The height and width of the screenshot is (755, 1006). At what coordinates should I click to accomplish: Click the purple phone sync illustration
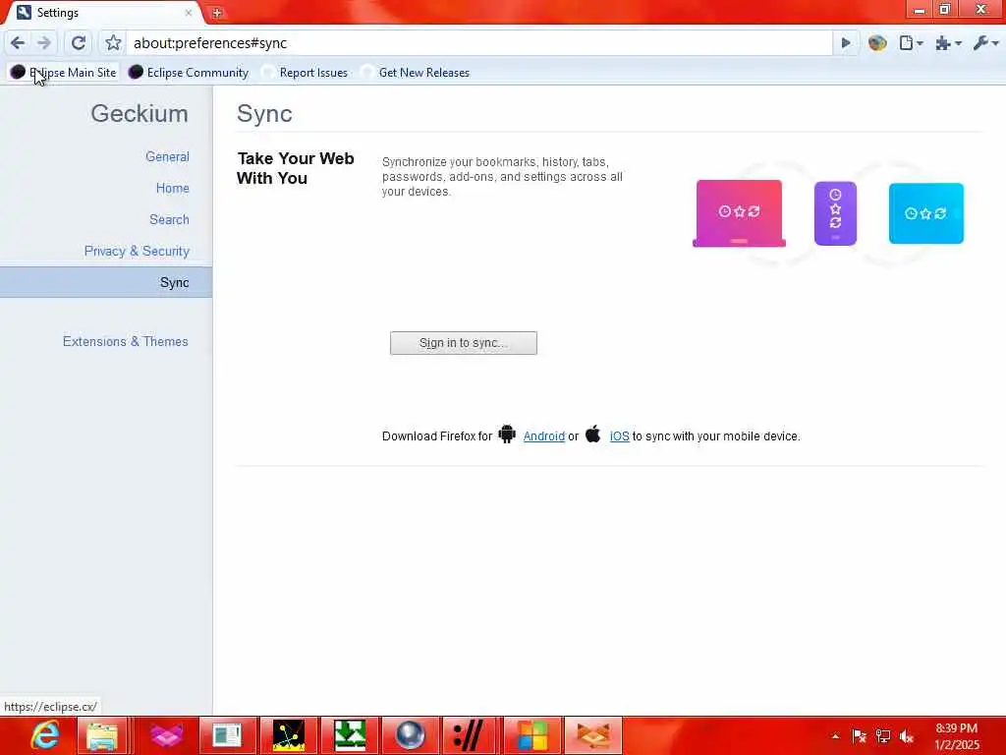tap(835, 213)
